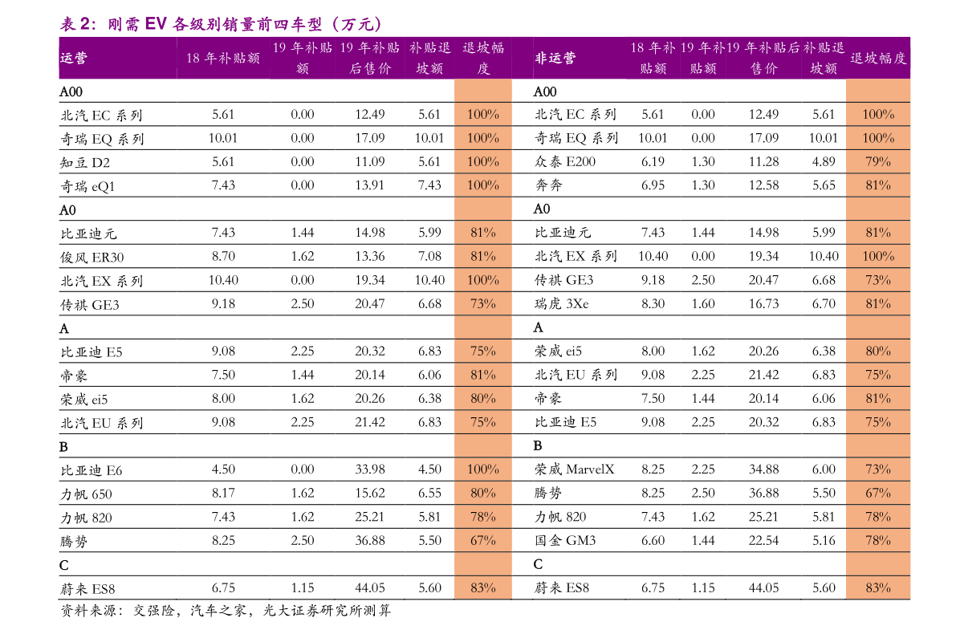Click the 1.60 value for 瑞虎 3Xe
Image resolution: width=956 pixels, height=634 pixels.
pyautogui.click(x=702, y=303)
